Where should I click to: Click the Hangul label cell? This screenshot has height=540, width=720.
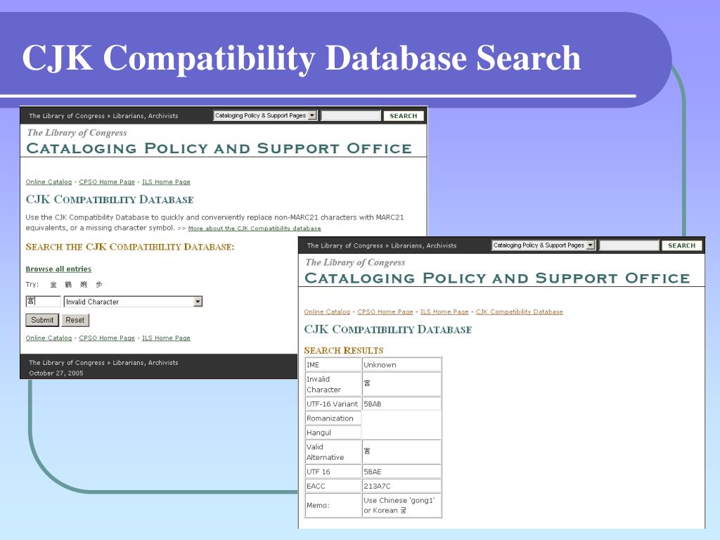point(333,432)
